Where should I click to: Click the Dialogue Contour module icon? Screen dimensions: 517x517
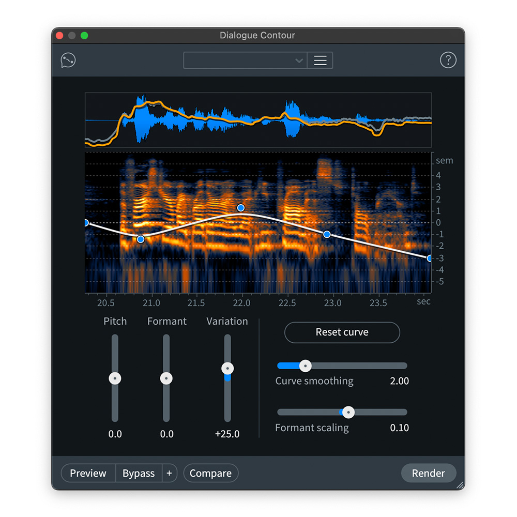tap(68, 60)
